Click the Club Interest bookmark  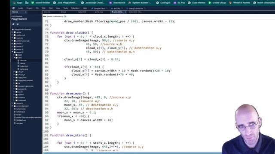197,3
